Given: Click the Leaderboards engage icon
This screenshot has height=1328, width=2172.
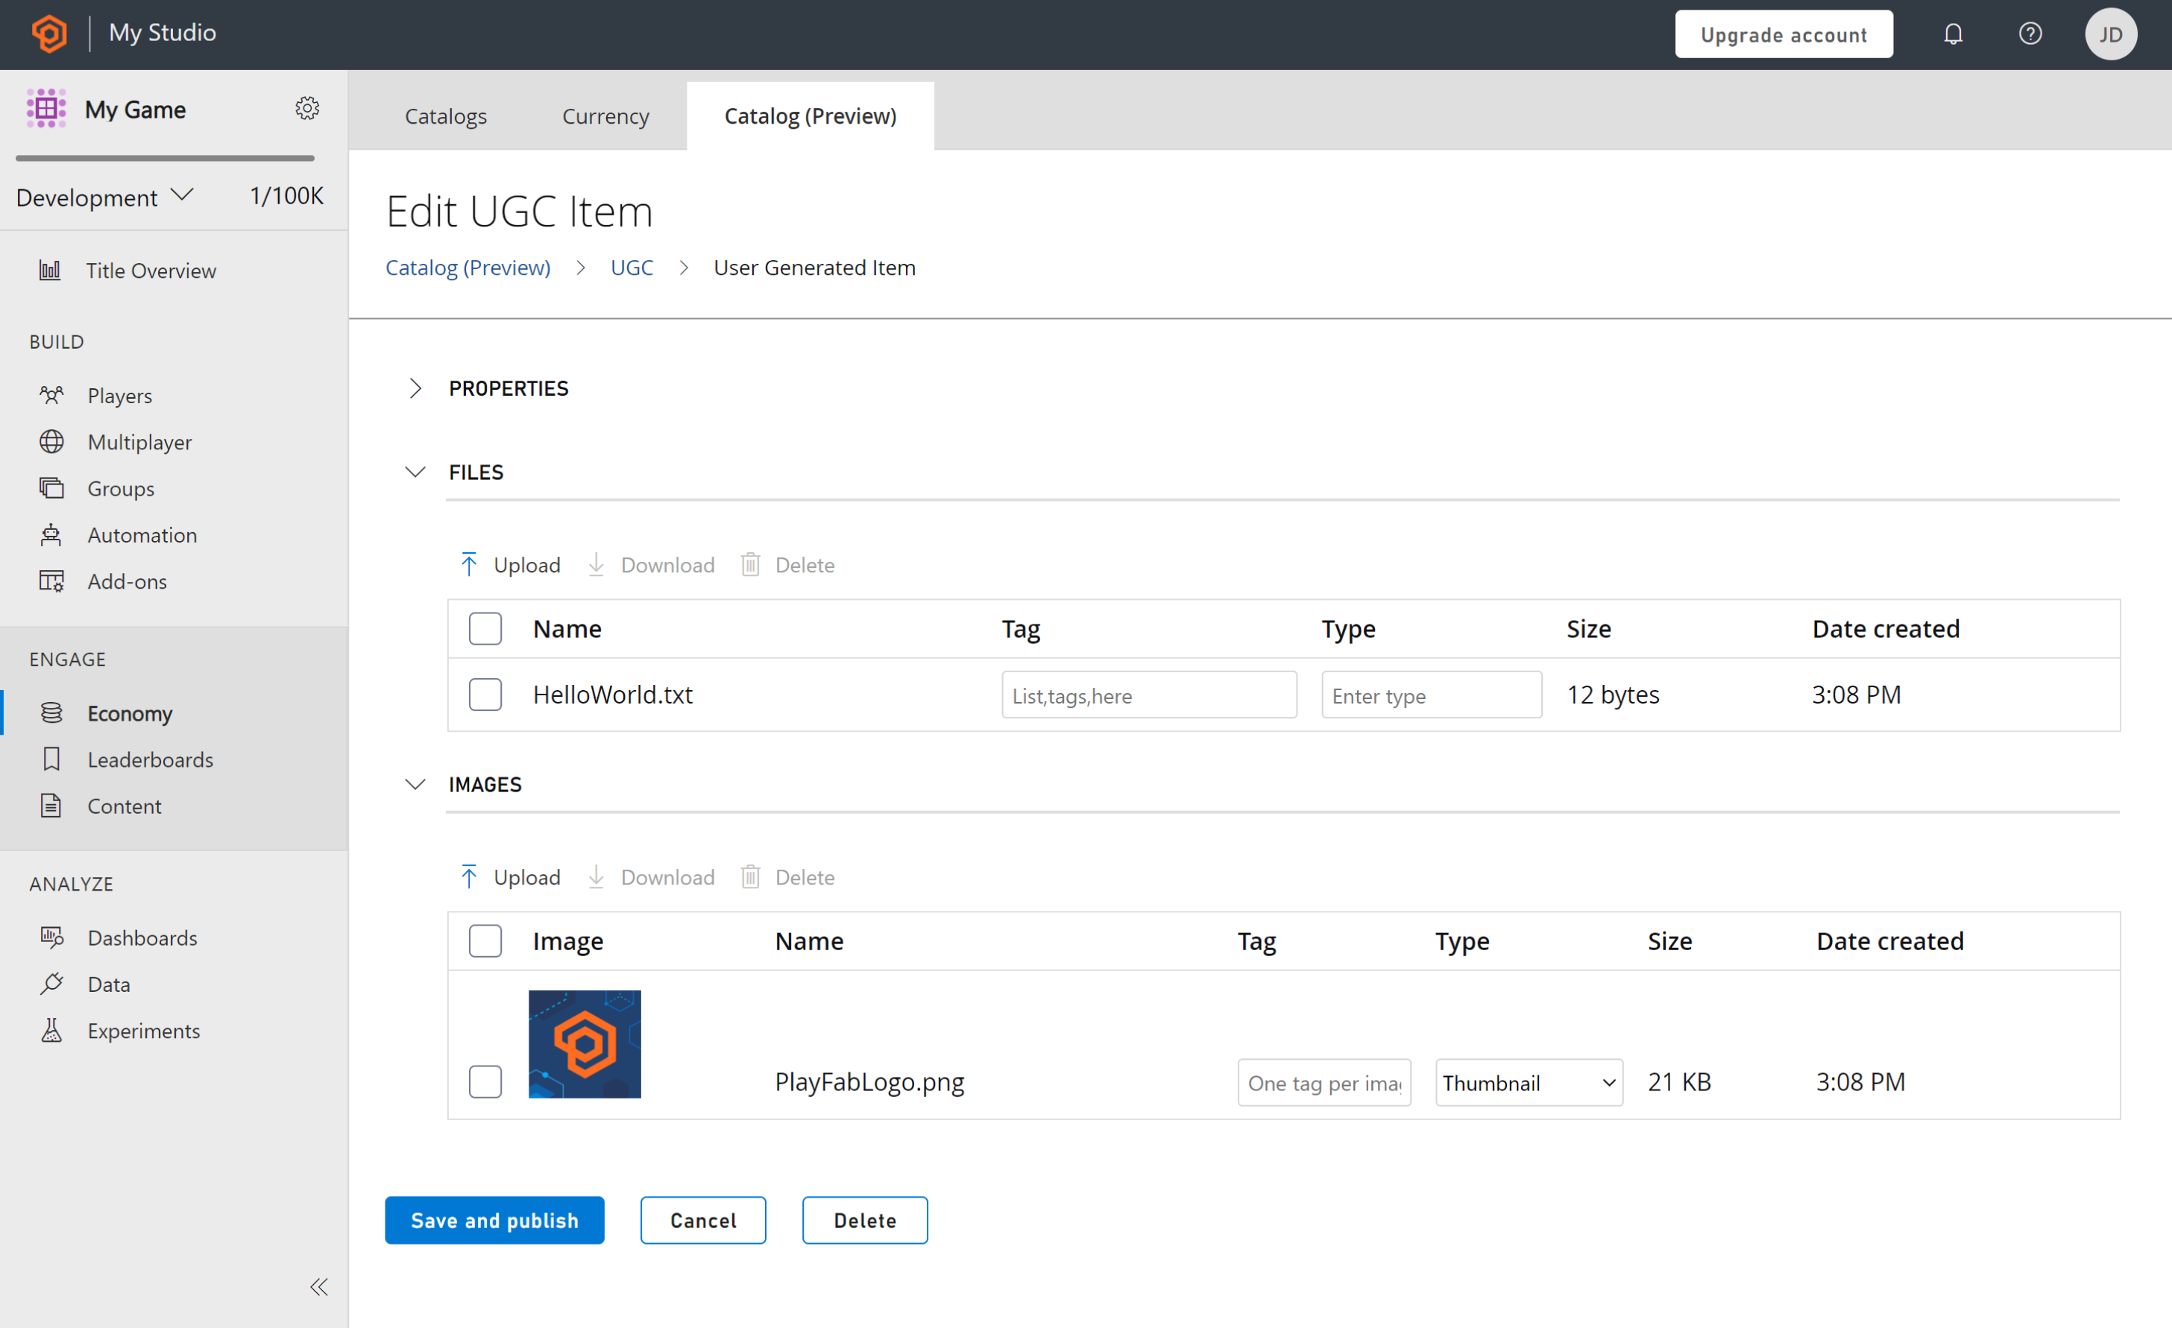Looking at the screenshot, I should pos(51,759).
